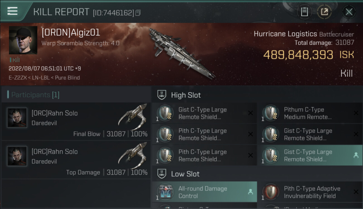Click the clipboard icon in header
Viewport: 363px width, 209px height.
304,12
